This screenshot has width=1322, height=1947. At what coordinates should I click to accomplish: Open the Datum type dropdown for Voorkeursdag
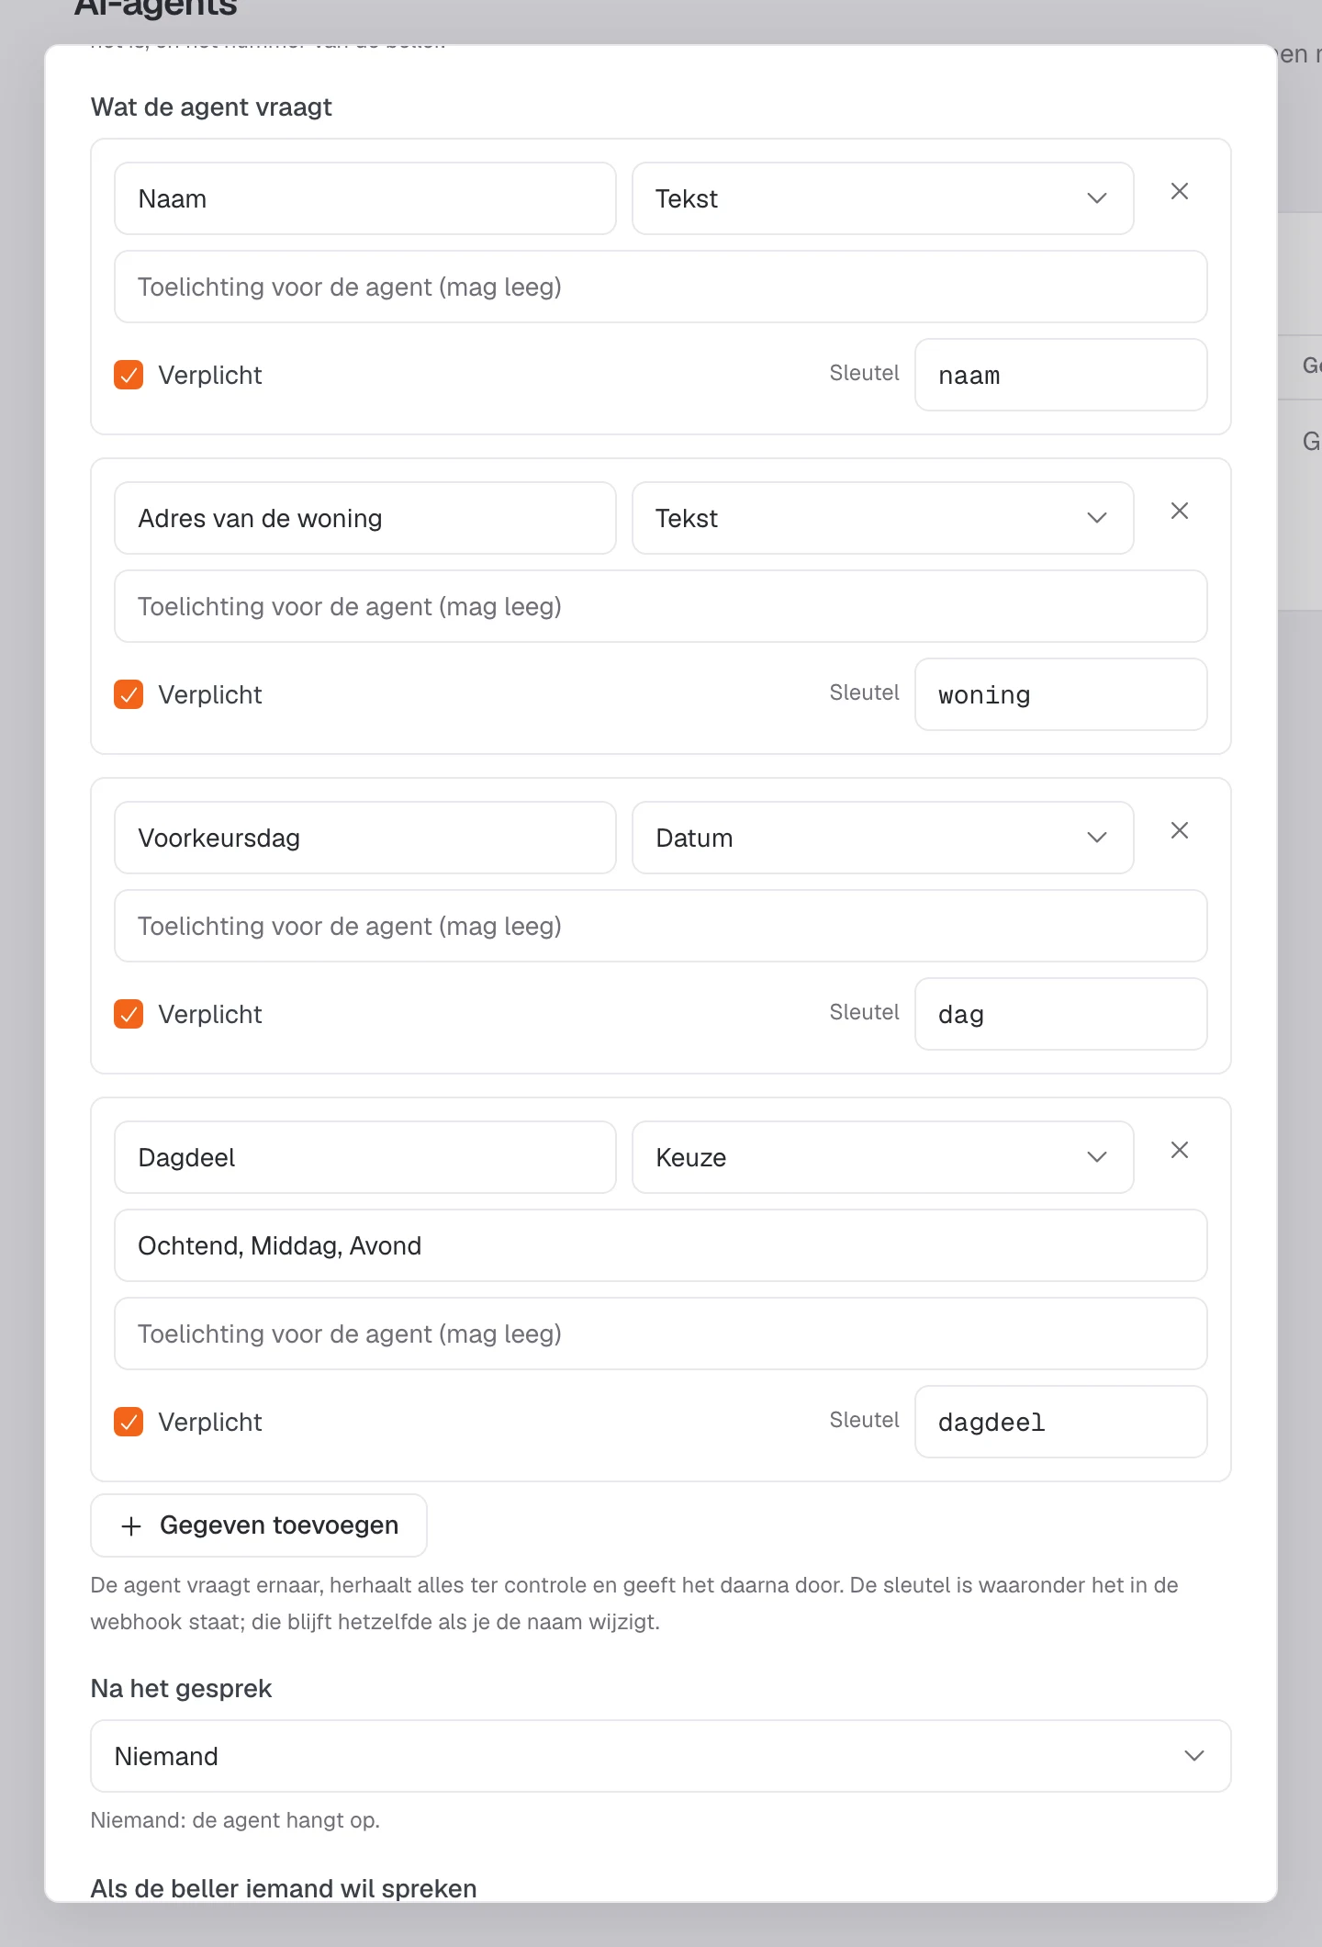(x=882, y=838)
